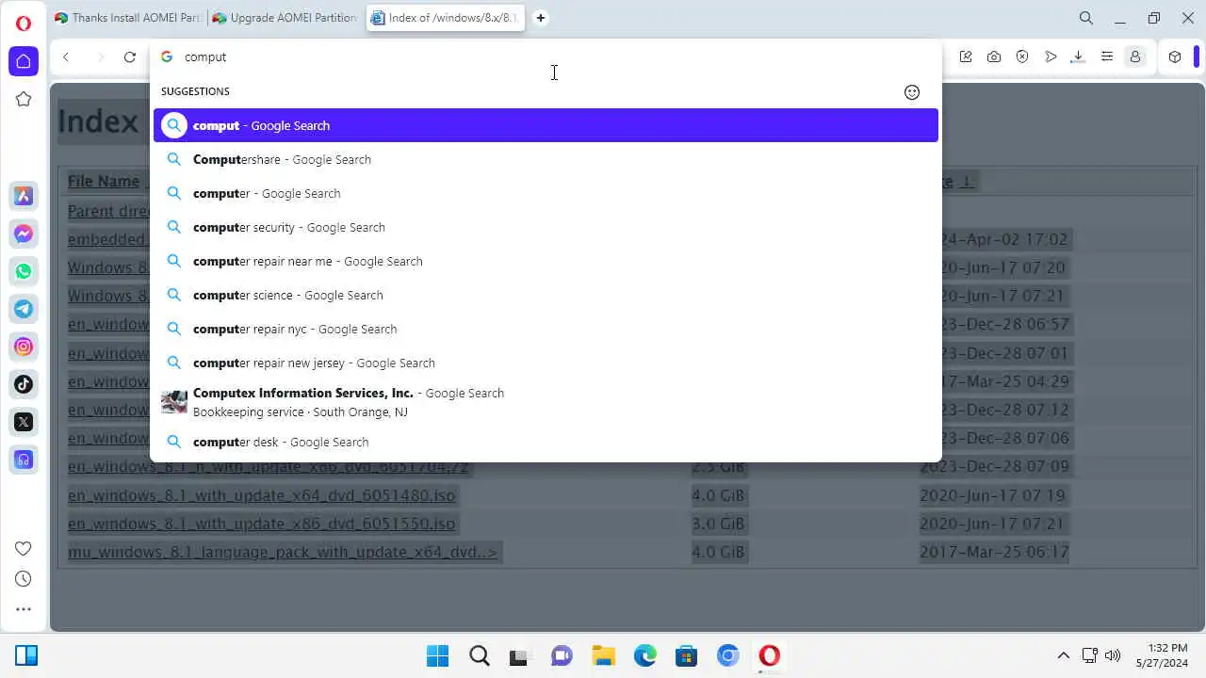Pick 'computer repair near me' suggestion

pyautogui.click(x=546, y=261)
